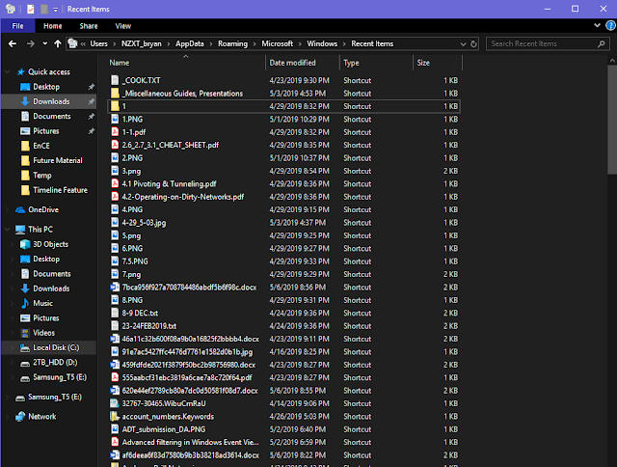
Task: Open the Timeline Feature folder
Action: click(60, 190)
